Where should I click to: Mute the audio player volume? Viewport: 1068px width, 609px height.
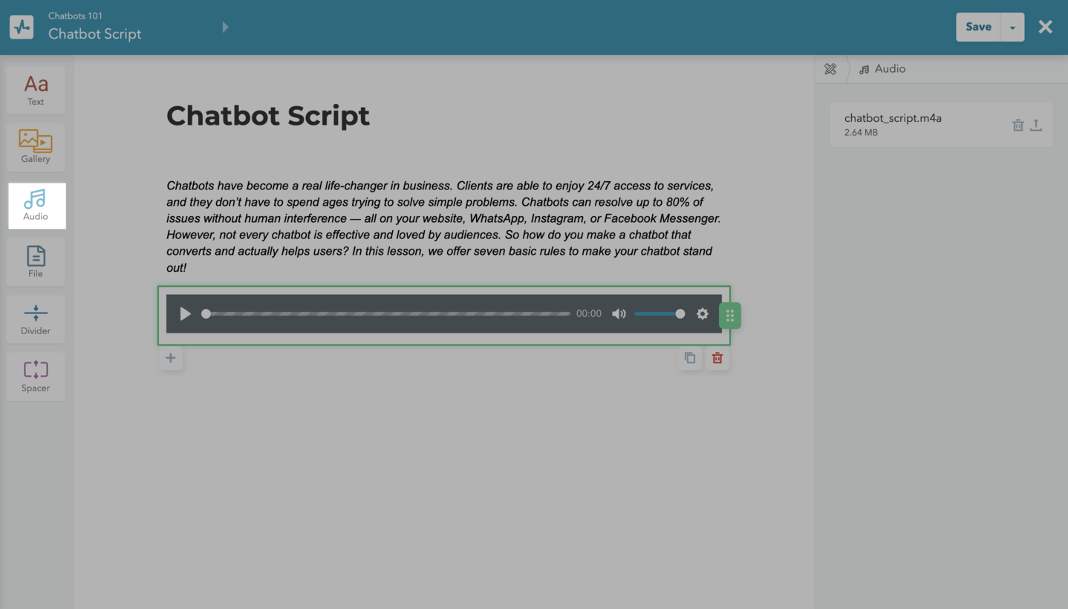[x=618, y=314]
